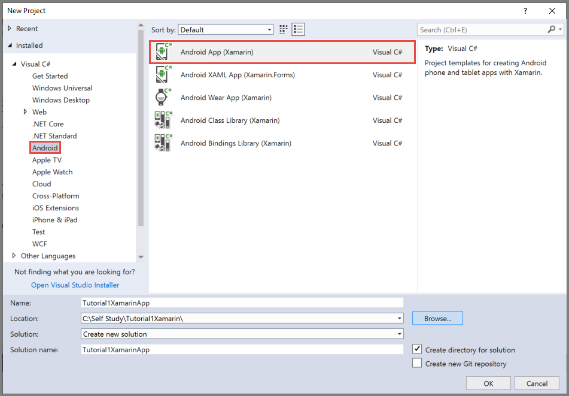Click the Android Bindings Library icon

tap(163, 143)
